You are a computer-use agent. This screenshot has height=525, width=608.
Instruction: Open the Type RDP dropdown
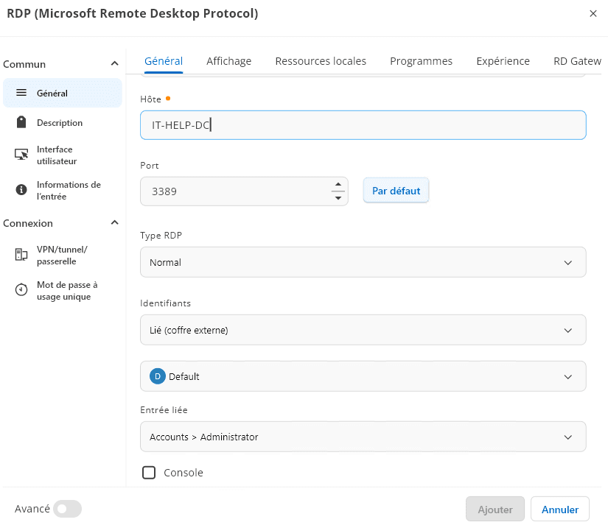[363, 262]
